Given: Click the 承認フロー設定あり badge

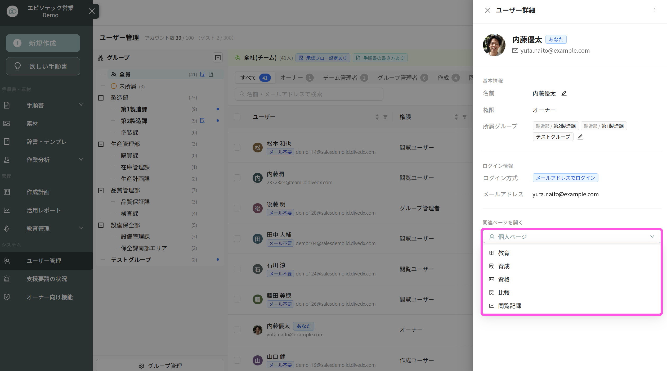Looking at the screenshot, I should pyautogui.click(x=323, y=58).
